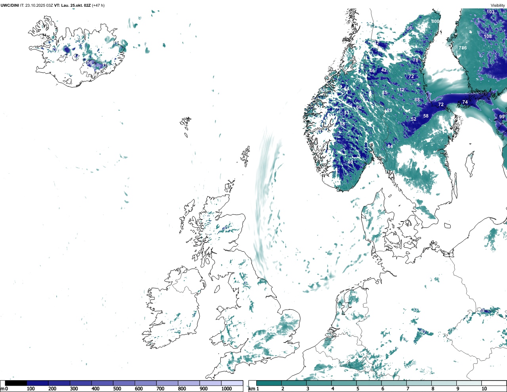Select the 2–3 km legend swatch
Viewport: 507px width, 392px height.
[294, 383]
